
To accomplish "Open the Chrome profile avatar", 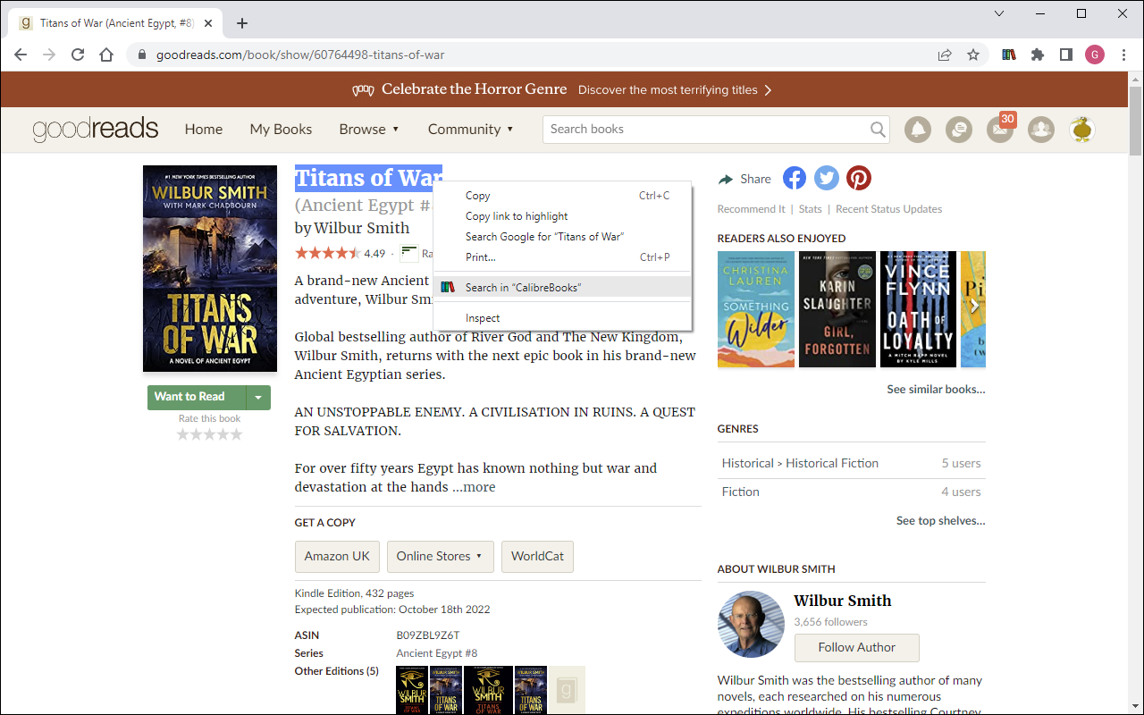I will point(1095,55).
